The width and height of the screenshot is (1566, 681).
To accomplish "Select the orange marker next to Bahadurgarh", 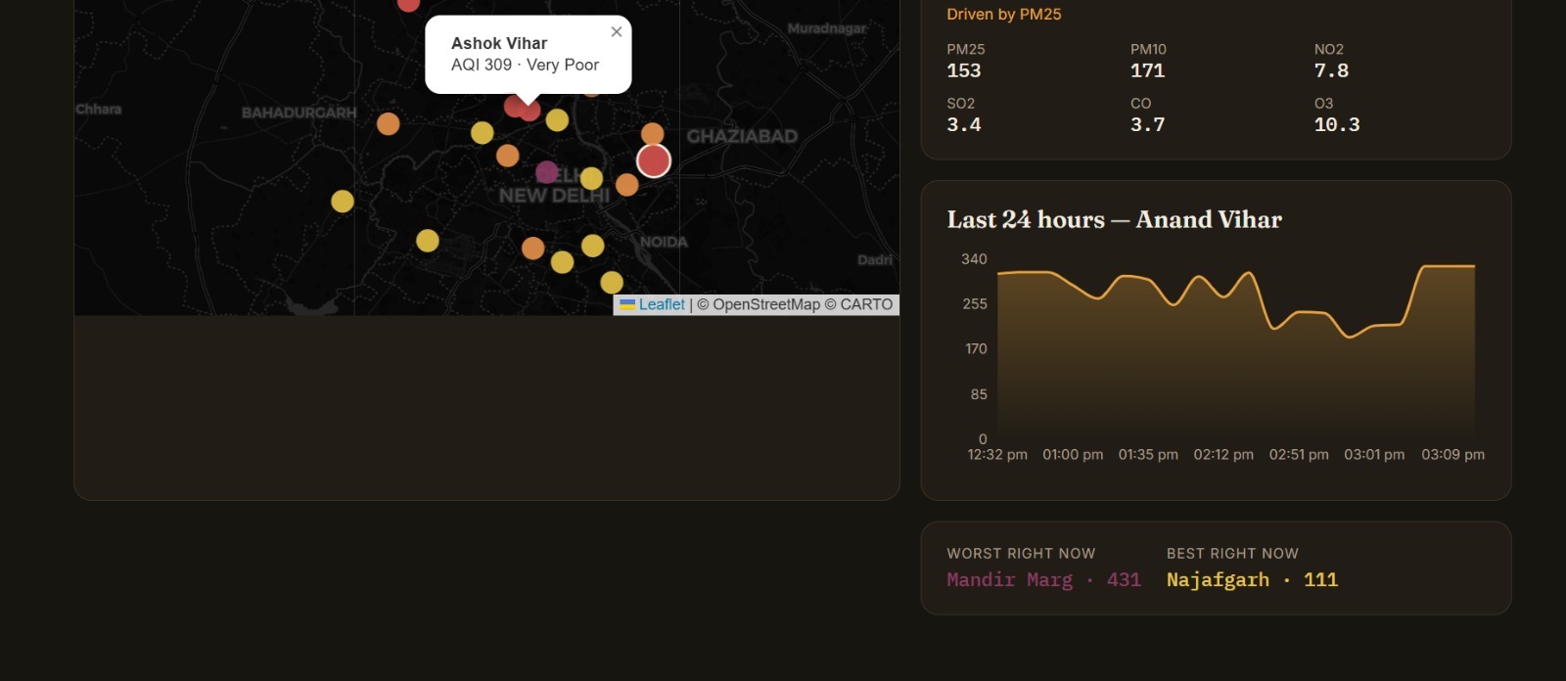I will tap(389, 124).
